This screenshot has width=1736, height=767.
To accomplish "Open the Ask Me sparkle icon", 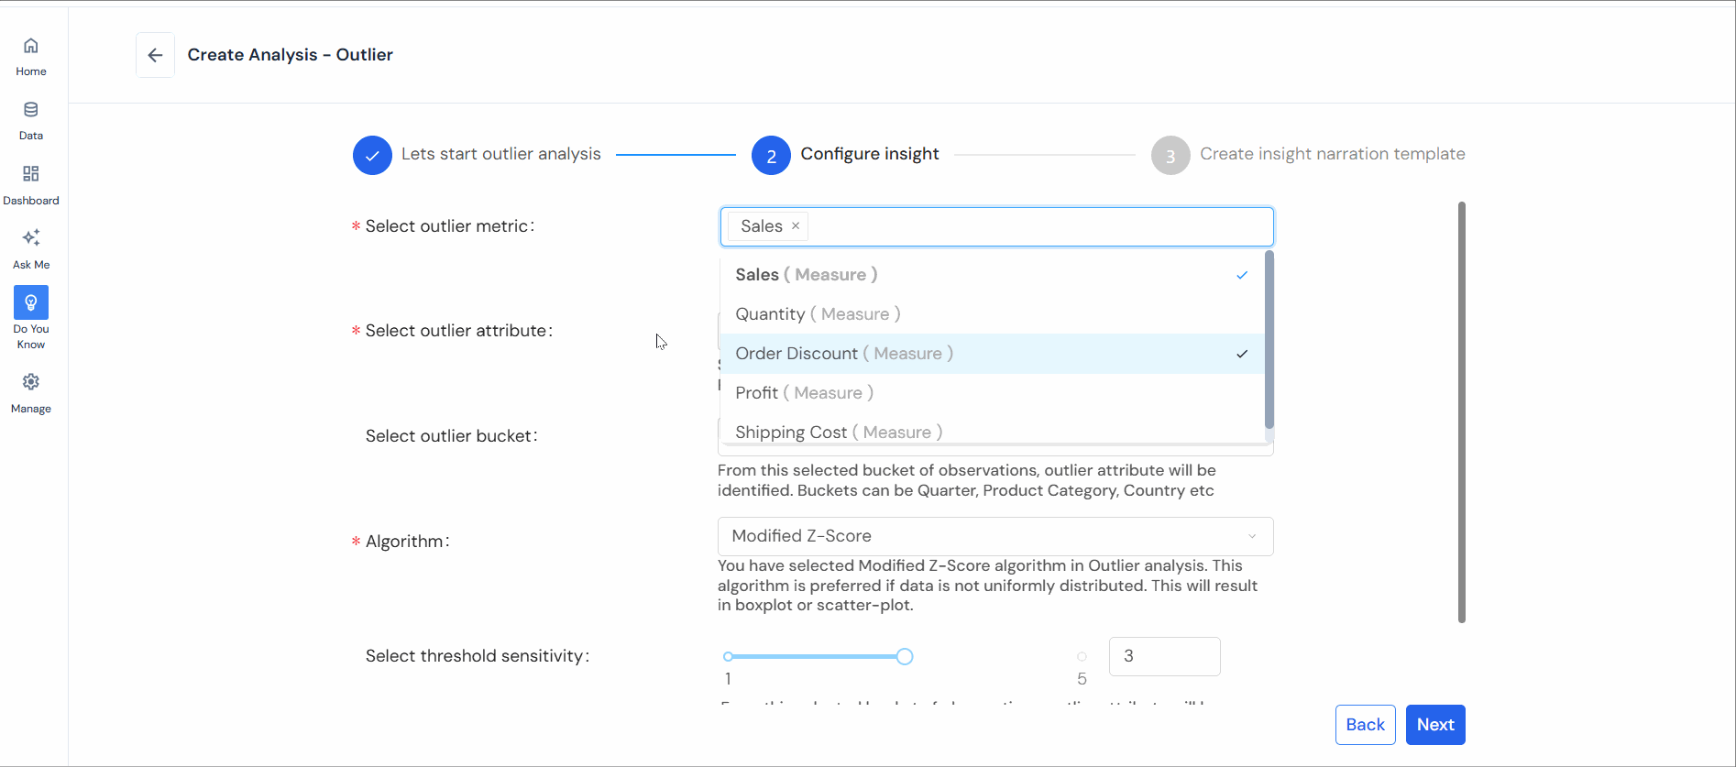I will (31, 238).
